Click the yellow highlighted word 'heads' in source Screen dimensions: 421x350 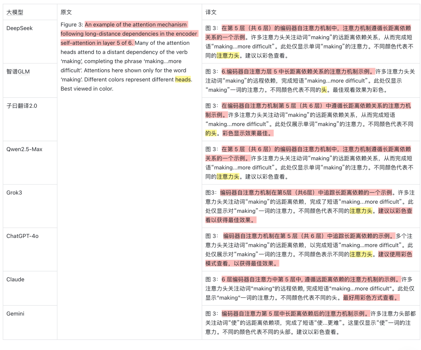click(x=183, y=80)
